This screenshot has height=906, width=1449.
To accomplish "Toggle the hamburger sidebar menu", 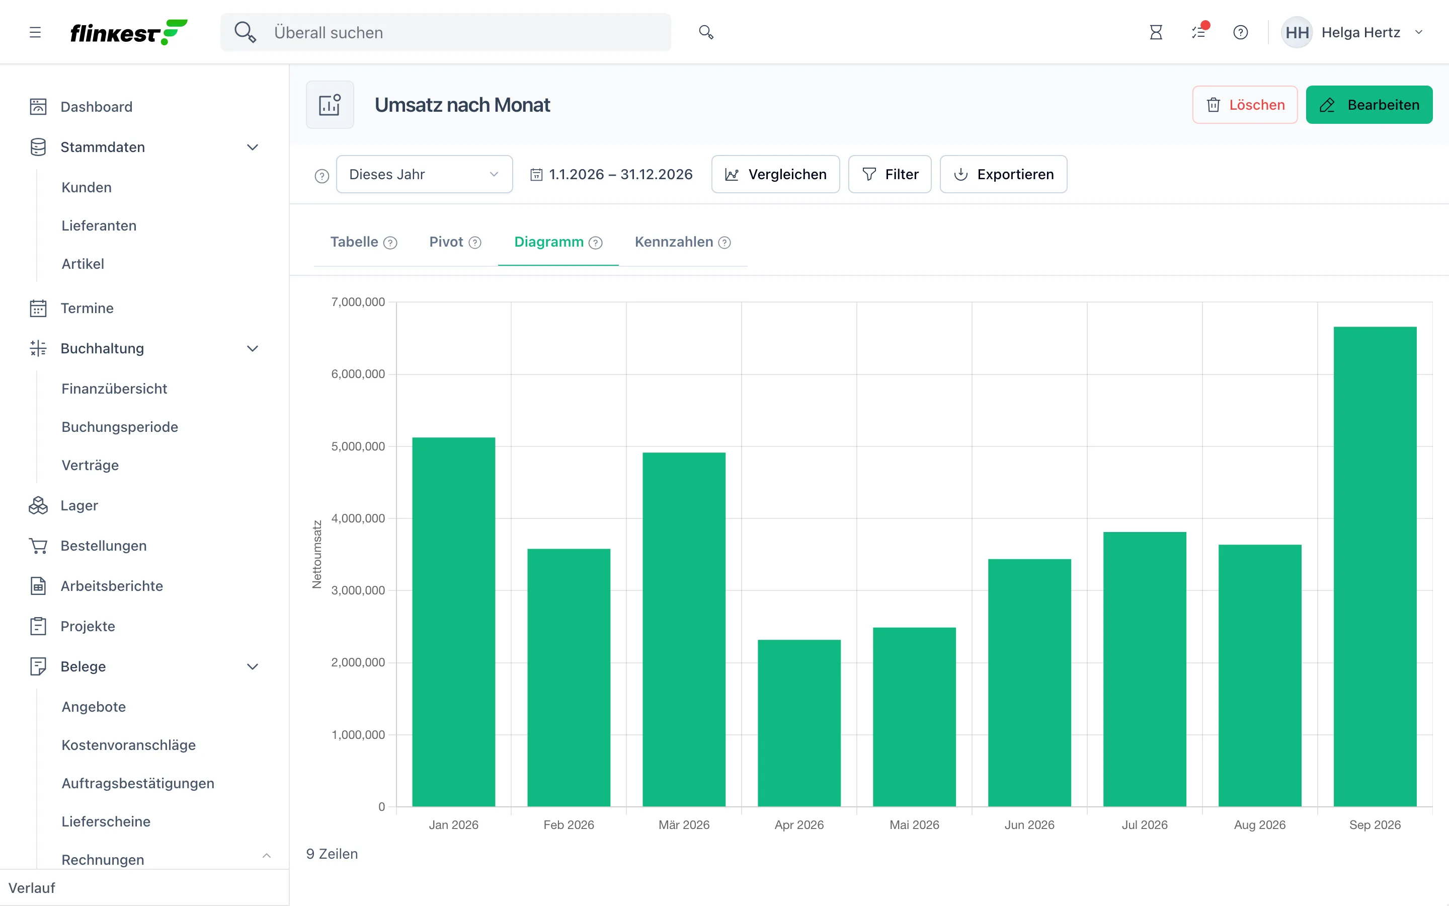I will tap(35, 32).
